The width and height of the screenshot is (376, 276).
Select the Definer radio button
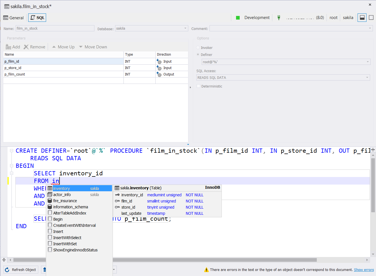coord(198,55)
